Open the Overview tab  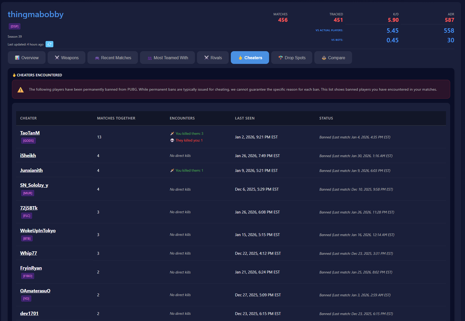(27, 58)
